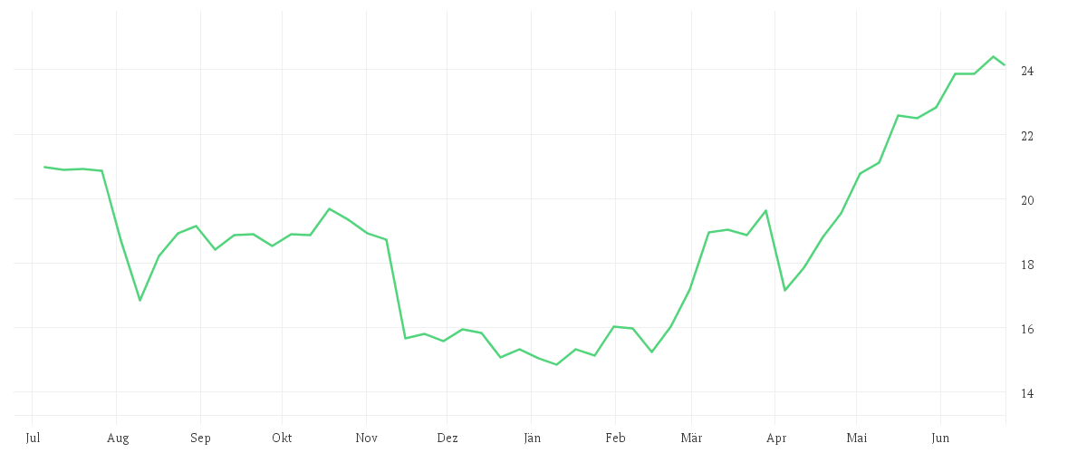Click the Jän axis label
This screenshot has width=1087, height=453.
533,439
